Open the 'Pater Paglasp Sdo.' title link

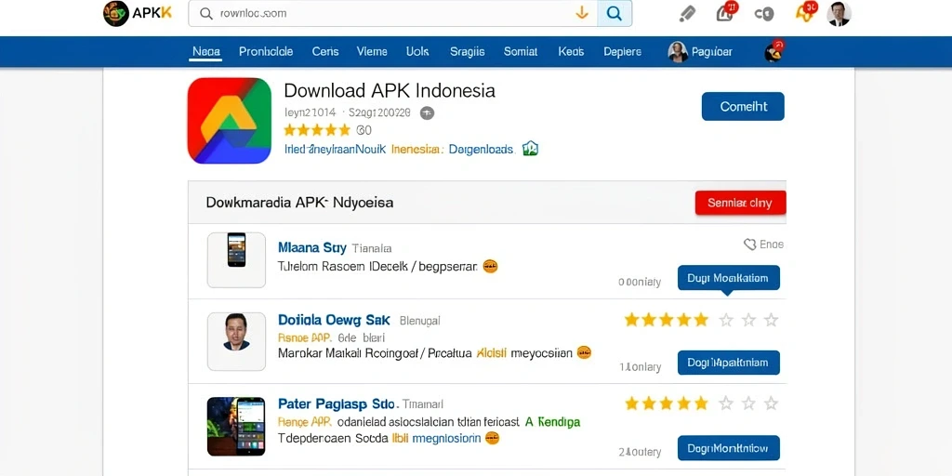tap(337, 403)
